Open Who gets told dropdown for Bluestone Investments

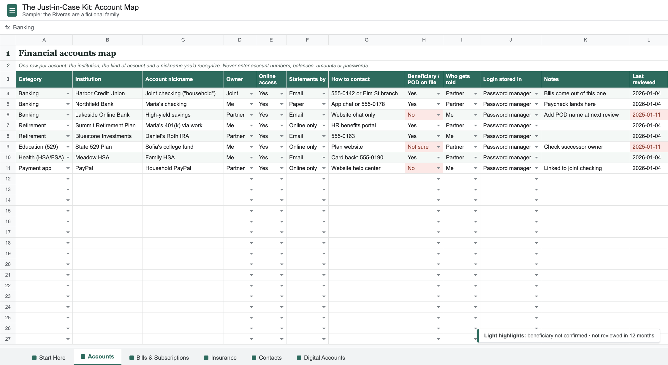point(475,136)
